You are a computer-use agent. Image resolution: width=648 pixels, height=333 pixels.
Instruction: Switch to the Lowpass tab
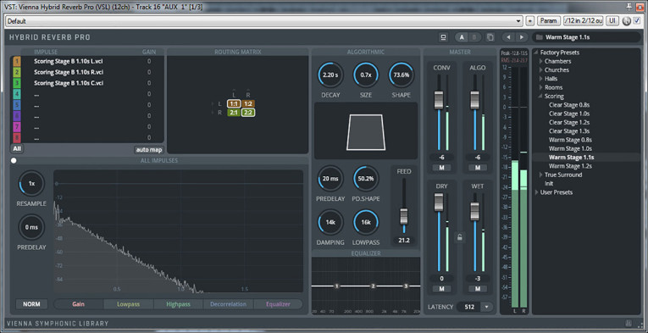coord(128,304)
